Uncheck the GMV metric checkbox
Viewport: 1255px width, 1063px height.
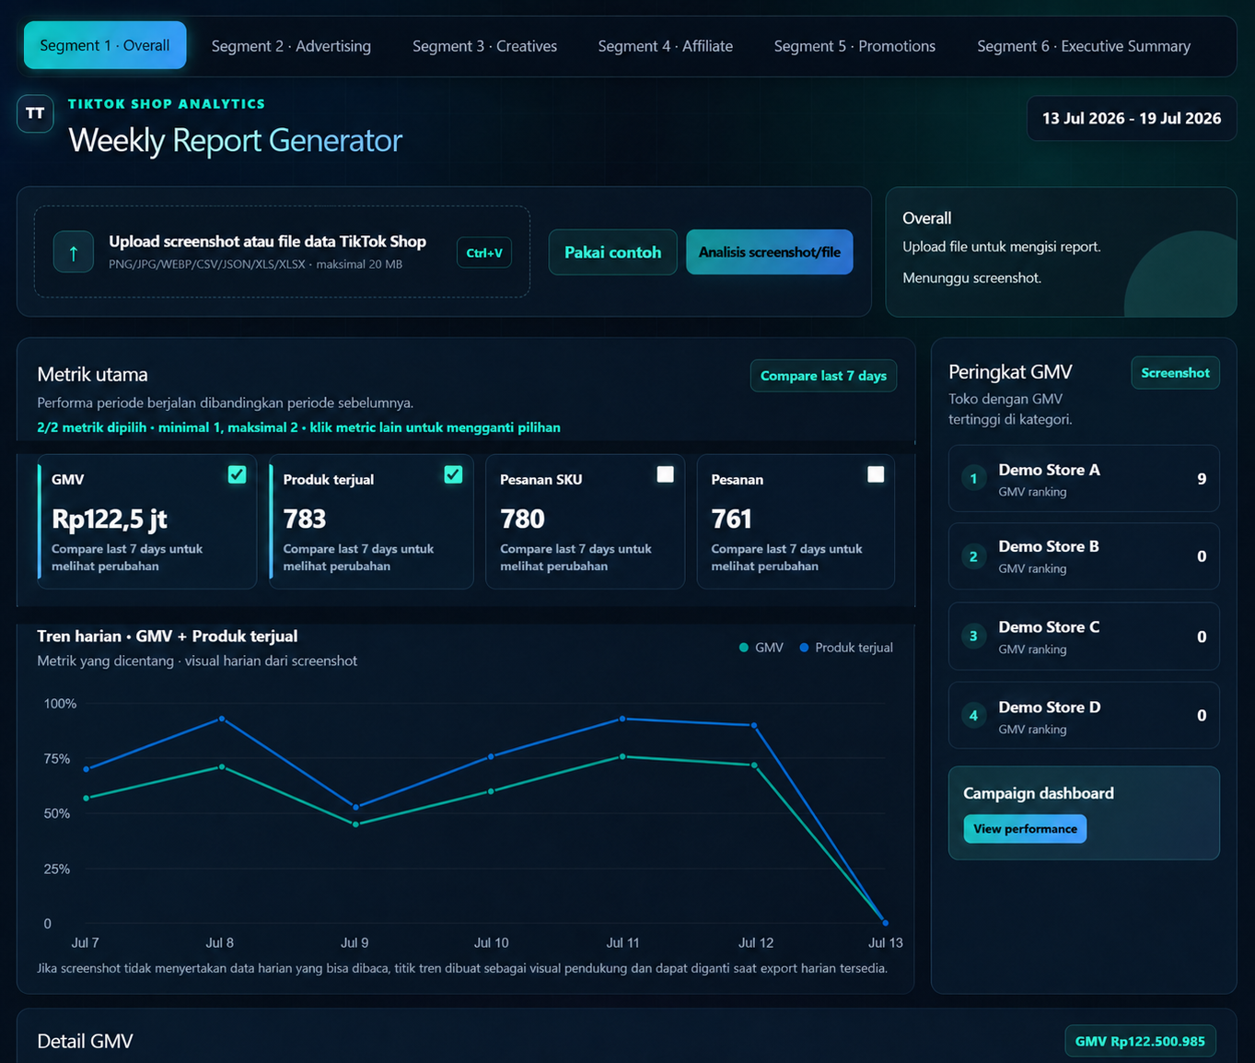point(237,474)
